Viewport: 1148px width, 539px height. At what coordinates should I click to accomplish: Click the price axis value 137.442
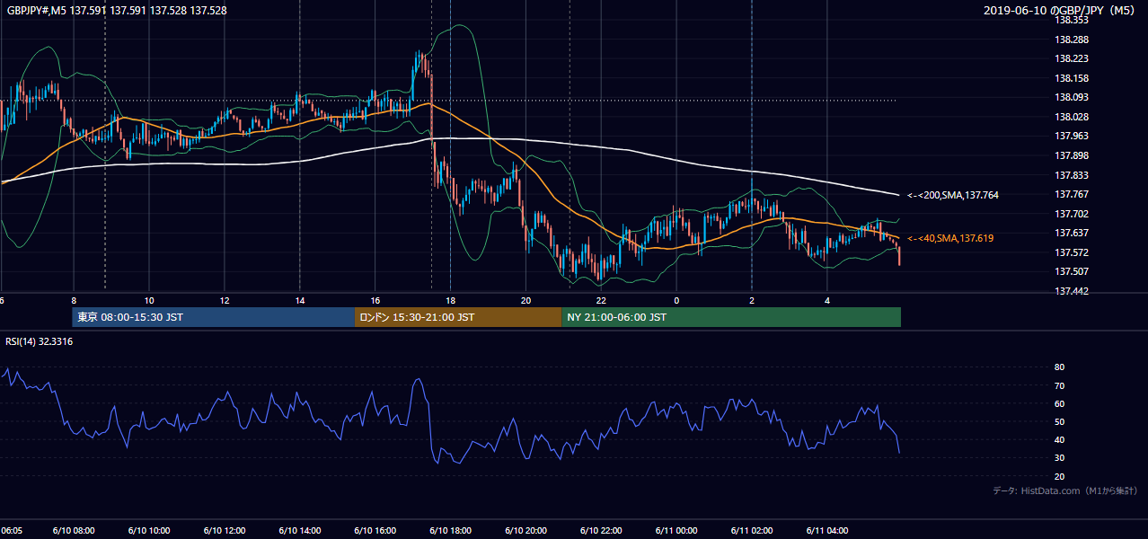pyautogui.click(x=1072, y=291)
